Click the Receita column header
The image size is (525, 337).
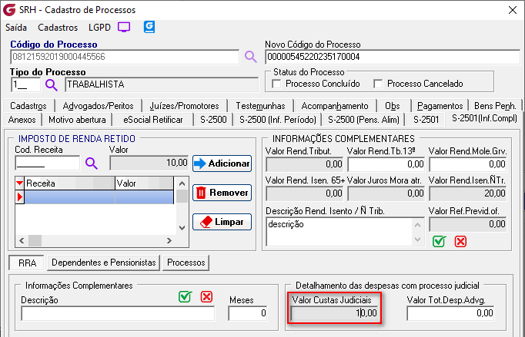69,183
